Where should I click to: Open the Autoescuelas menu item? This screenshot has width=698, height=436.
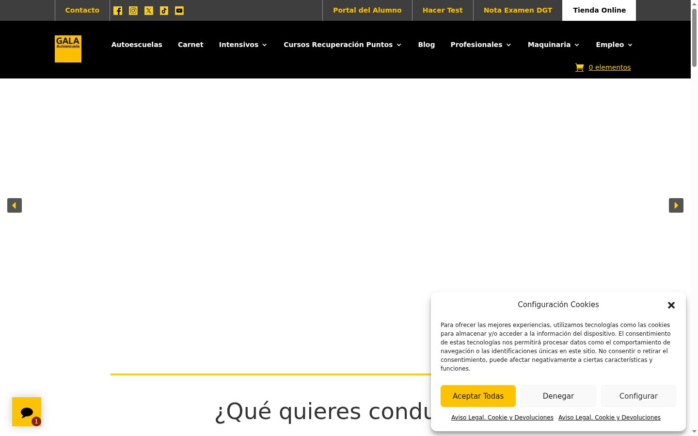(137, 45)
